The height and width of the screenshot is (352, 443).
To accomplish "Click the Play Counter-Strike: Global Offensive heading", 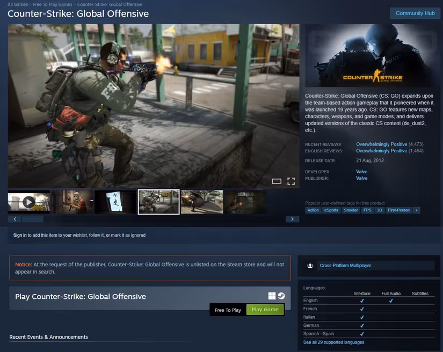I will 81,297.
